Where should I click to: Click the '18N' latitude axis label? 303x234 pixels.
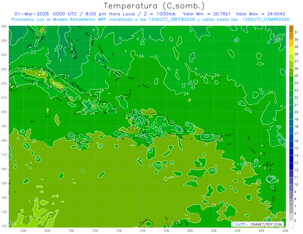point(4,140)
